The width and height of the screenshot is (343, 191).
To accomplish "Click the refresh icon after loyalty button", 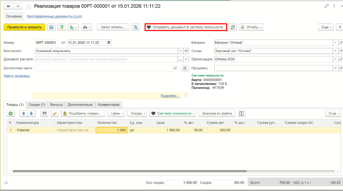I will coord(233,27).
